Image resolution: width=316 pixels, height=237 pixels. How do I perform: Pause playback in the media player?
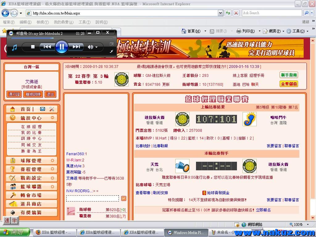[62, 47]
